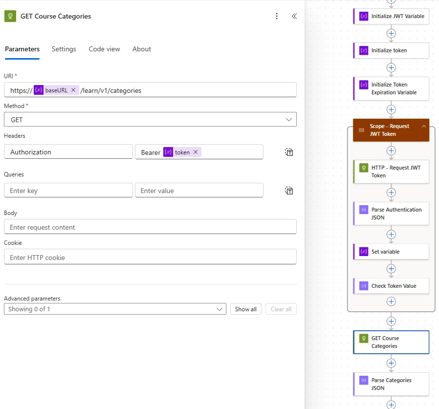Go to the About tab
This screenshot has height=409, width=439.
click(142, 49)
